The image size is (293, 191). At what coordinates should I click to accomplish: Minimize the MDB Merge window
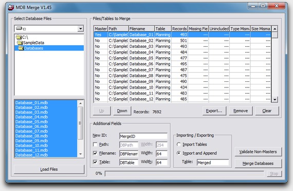click(x=253, y=6)
